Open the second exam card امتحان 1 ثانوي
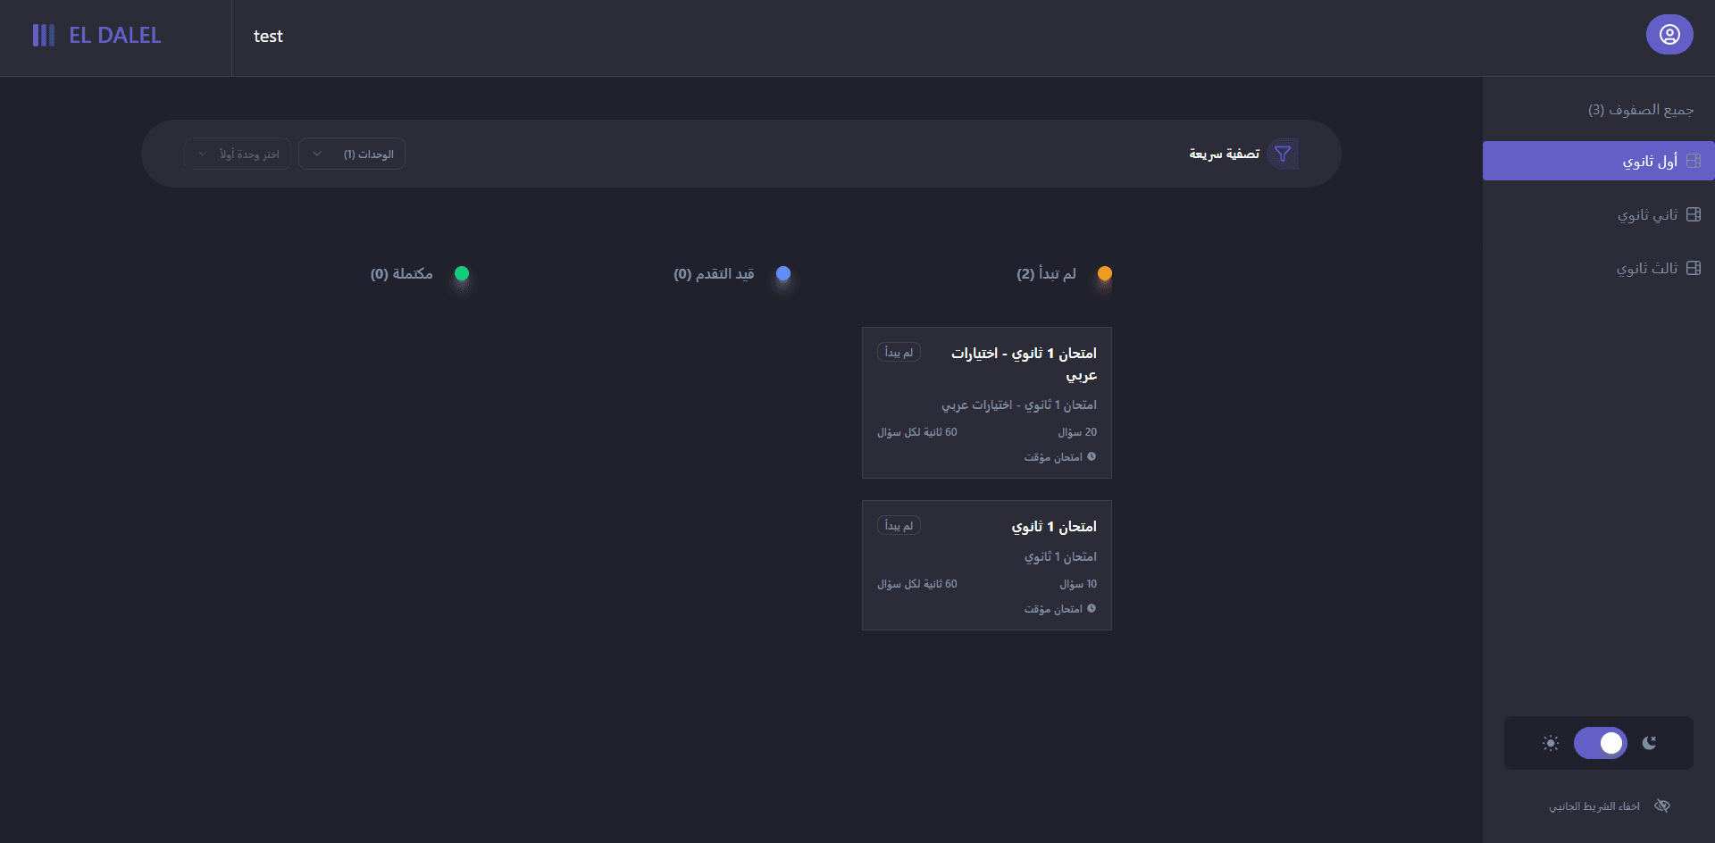This screenshot has height=843, width=1715. coord(987,565)
